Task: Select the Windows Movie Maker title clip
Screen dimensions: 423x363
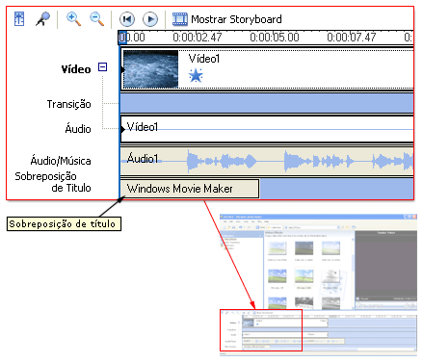Action: coord(190,189)
